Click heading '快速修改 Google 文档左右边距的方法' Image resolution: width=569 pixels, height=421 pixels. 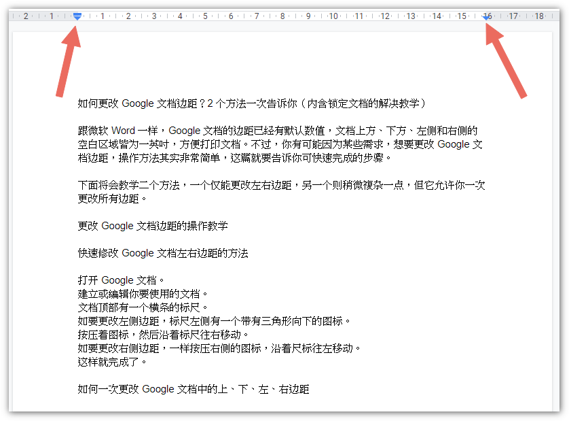click(x=162, y=253)
